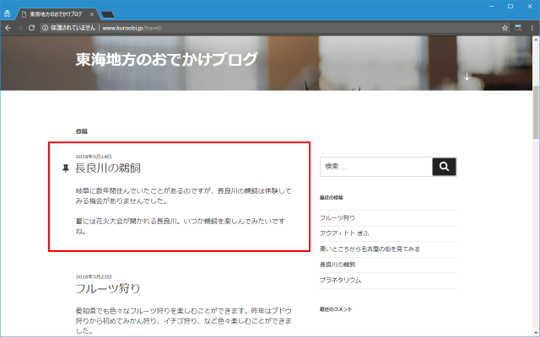Image resolution: width=540 pixels, height=337 pixels.
Task: Select the 東海地方のおでかけブログ browser tab
Action: click(56, 14)
